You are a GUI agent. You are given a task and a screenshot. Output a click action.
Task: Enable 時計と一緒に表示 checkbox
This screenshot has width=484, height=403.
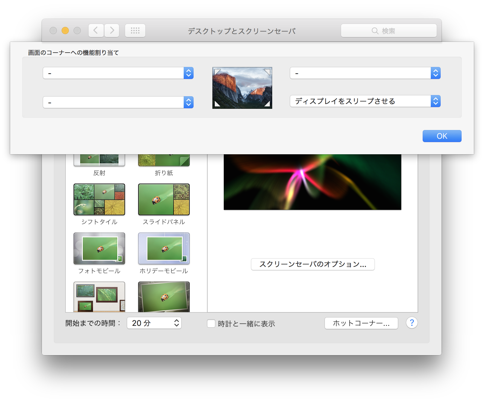tap(211, 323)
